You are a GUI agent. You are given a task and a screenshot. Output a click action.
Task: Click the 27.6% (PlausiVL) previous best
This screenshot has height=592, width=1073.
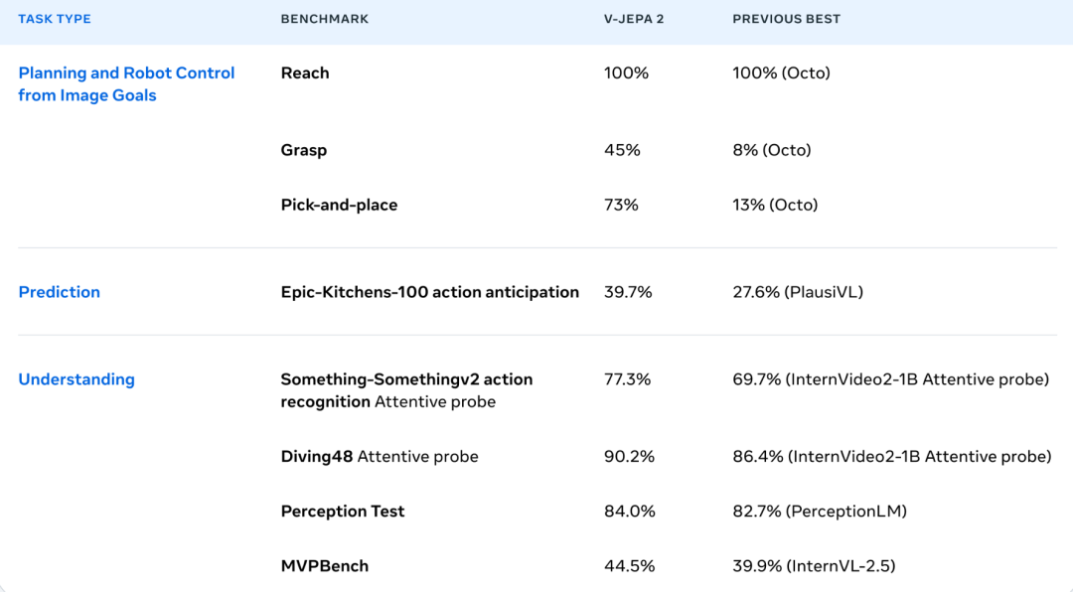(798, 292)
